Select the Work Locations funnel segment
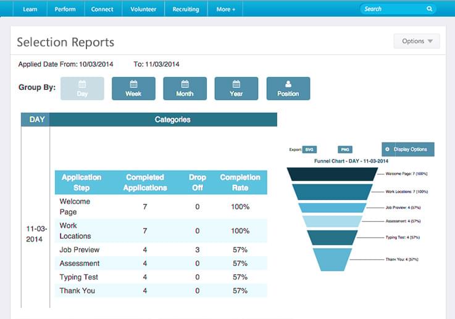The image size is (455, 319). click(x=332, y=192)
